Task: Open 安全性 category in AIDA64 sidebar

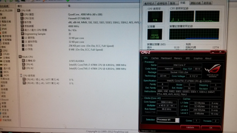Action: coord(5,110)
